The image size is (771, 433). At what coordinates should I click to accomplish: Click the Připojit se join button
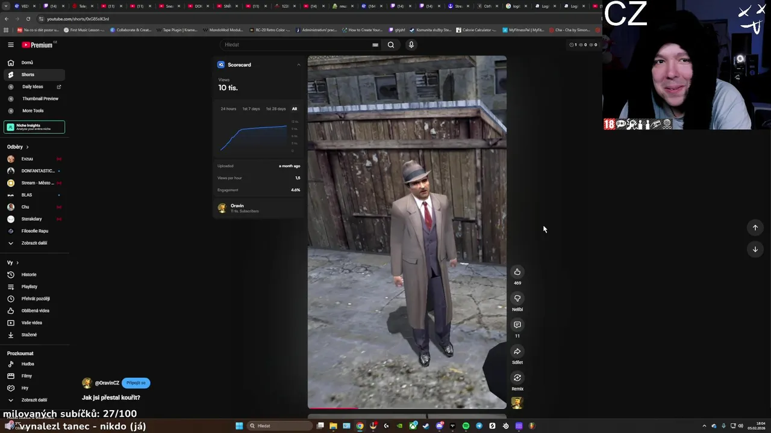(136, 383)
